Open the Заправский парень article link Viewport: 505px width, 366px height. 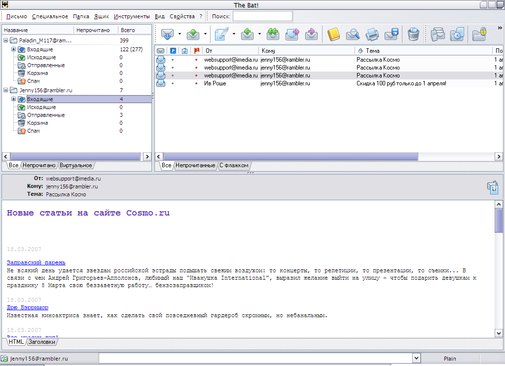coord(36,262)
